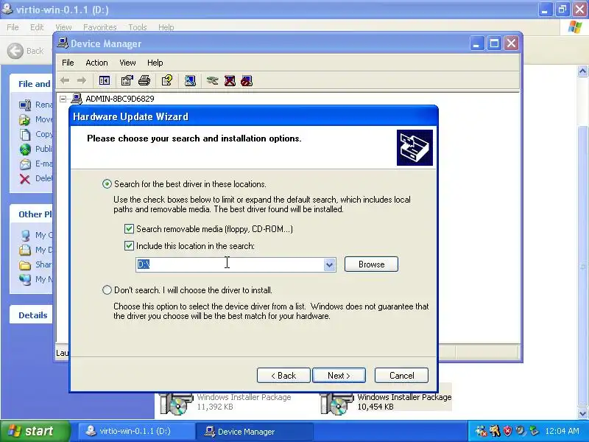Viewport: 589px width, 442px height.
Task: Click the 10,454 KB Windows Installer Package file
Action: point(385,402)
